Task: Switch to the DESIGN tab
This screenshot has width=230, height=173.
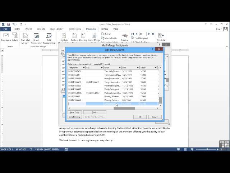Action: pyautogui.click(x=41, y=29)
